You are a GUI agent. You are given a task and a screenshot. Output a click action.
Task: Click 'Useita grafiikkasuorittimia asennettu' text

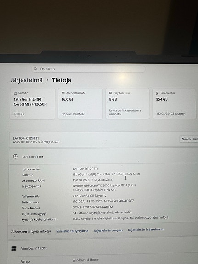[125, 112]
